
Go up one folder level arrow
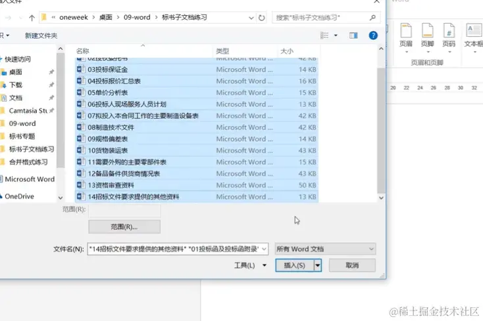pos(32,18)
